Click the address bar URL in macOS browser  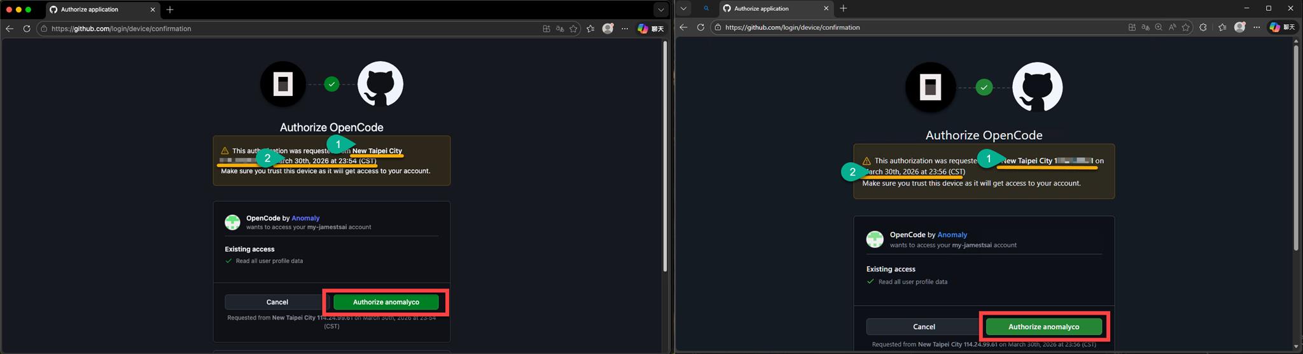(x=121, y=29)
